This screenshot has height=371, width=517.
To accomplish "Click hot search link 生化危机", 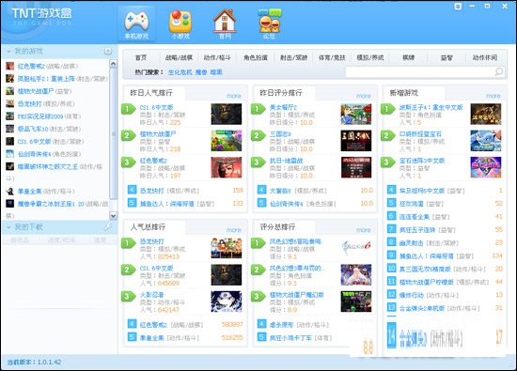I will 180,72.
